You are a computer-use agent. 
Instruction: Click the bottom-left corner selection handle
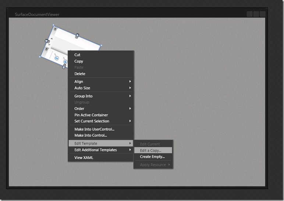pyautogui.click(x=40, y=57)
